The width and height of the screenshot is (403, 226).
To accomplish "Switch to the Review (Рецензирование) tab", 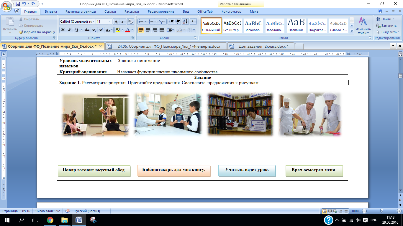I will 161,11.
